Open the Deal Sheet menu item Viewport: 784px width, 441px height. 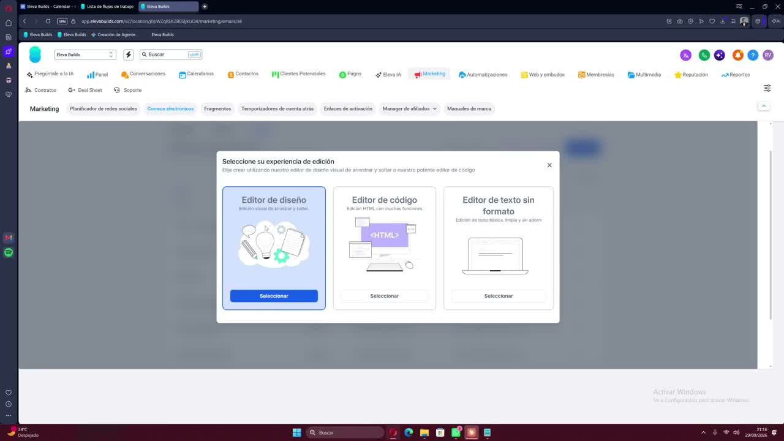[85, 90]
